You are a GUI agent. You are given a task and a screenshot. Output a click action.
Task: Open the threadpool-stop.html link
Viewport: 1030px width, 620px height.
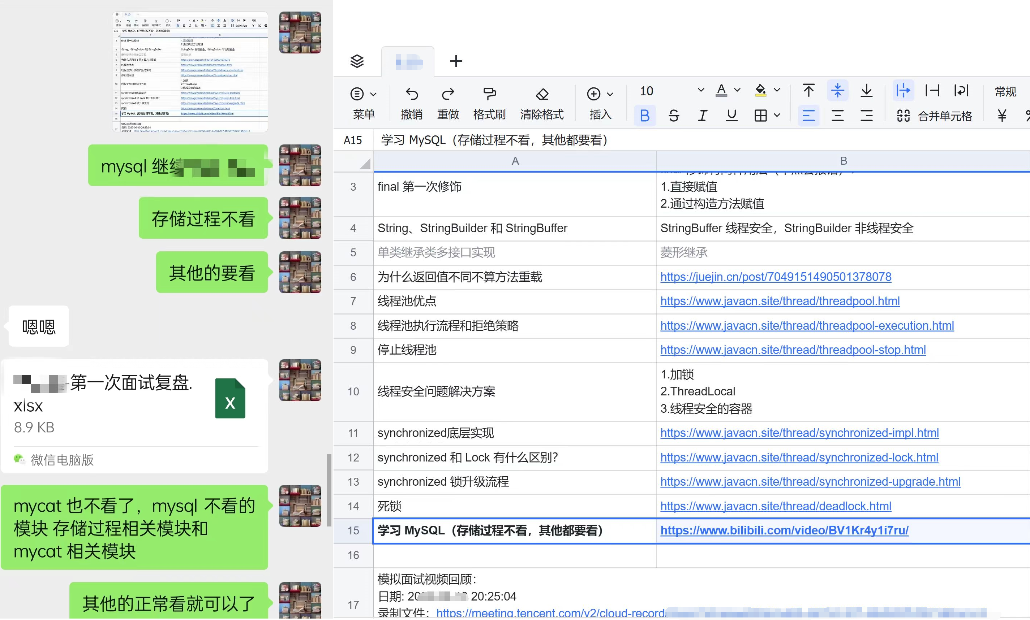(793, 350)
